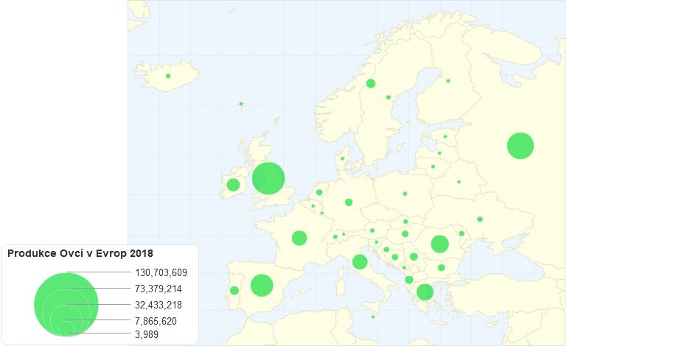Select the bubble over Ireland
The image size is (693, 346).
(233, 185)
